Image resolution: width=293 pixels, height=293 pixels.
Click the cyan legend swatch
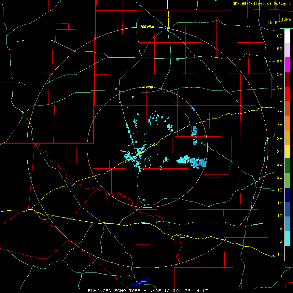[x=287, y=239]
